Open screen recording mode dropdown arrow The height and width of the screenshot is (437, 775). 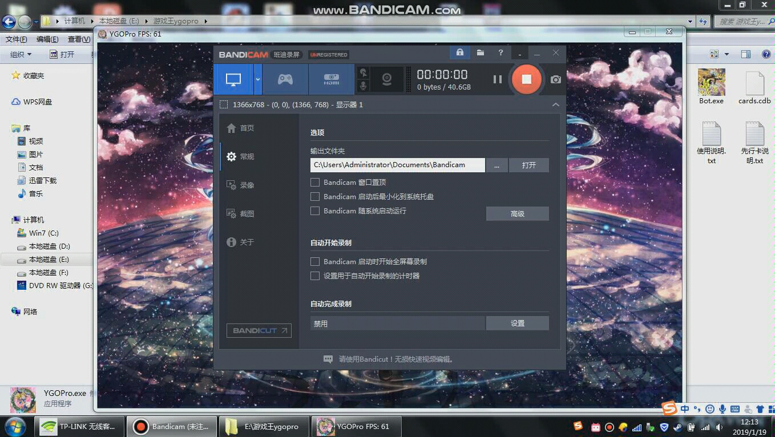tap(258, 79)
